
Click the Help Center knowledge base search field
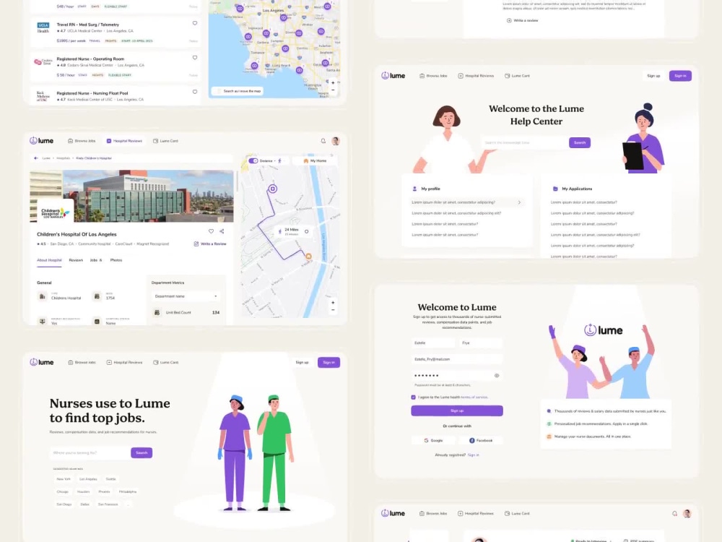point(525,143)
